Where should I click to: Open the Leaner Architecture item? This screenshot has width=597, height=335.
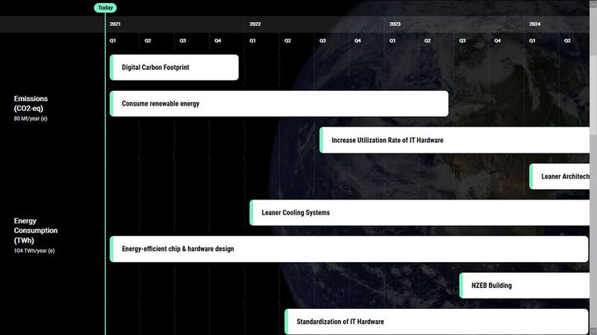click(x=559, y=176)
